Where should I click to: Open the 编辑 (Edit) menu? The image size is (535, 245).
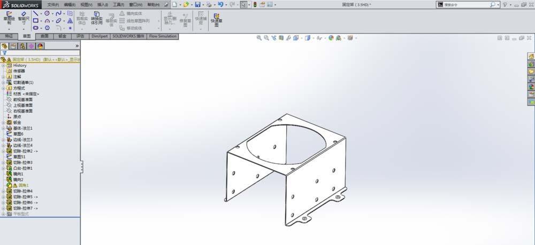tap(70, 5)
